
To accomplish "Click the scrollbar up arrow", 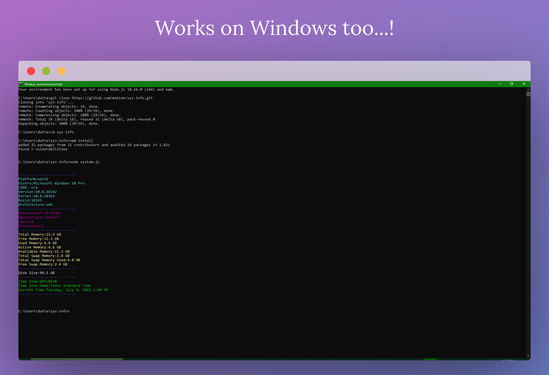I will pos(528,90).
